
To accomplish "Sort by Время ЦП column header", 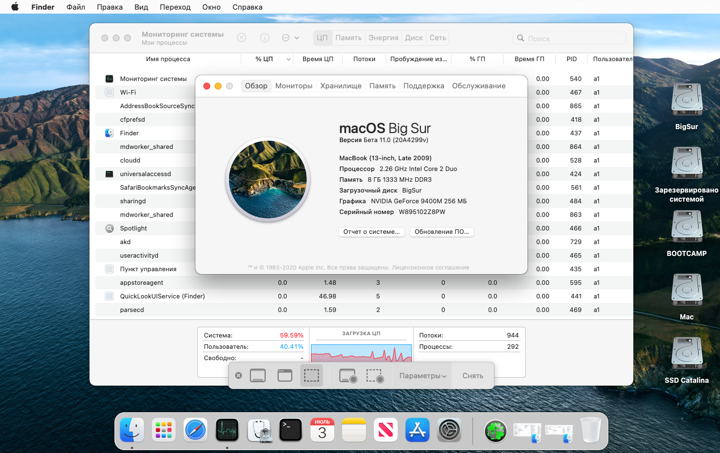I will 318,59.
